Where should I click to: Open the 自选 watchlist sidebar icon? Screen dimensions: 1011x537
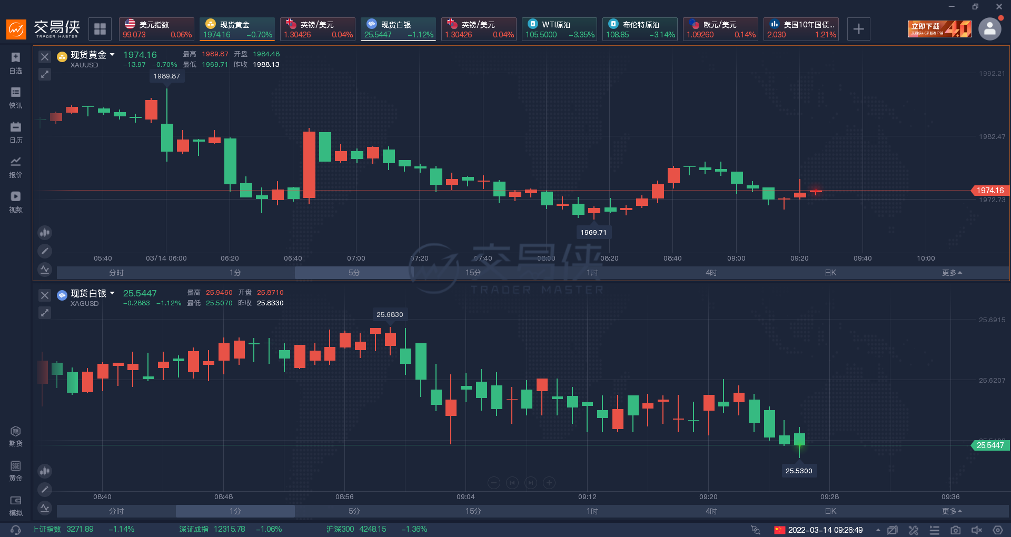(16, 63)
